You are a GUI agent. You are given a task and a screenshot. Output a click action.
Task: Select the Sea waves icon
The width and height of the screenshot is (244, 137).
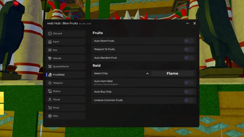(50, 50)
